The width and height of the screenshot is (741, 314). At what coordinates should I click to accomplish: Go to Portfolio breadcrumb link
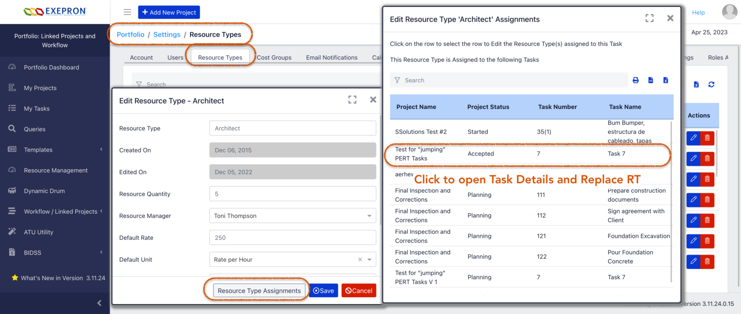tap(130, 34)
